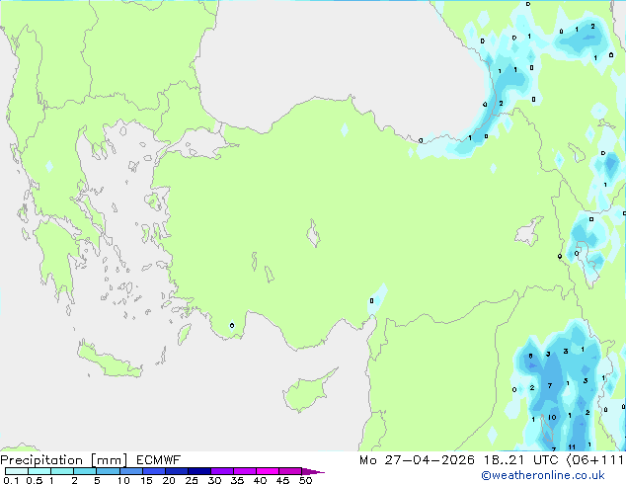Click the purple arrow above 50 in legend
The height and width of the screenshot is (484, 626).
point(313,471)
